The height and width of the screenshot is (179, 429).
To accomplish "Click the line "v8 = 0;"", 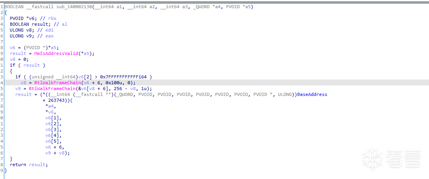I will point(19,59).
